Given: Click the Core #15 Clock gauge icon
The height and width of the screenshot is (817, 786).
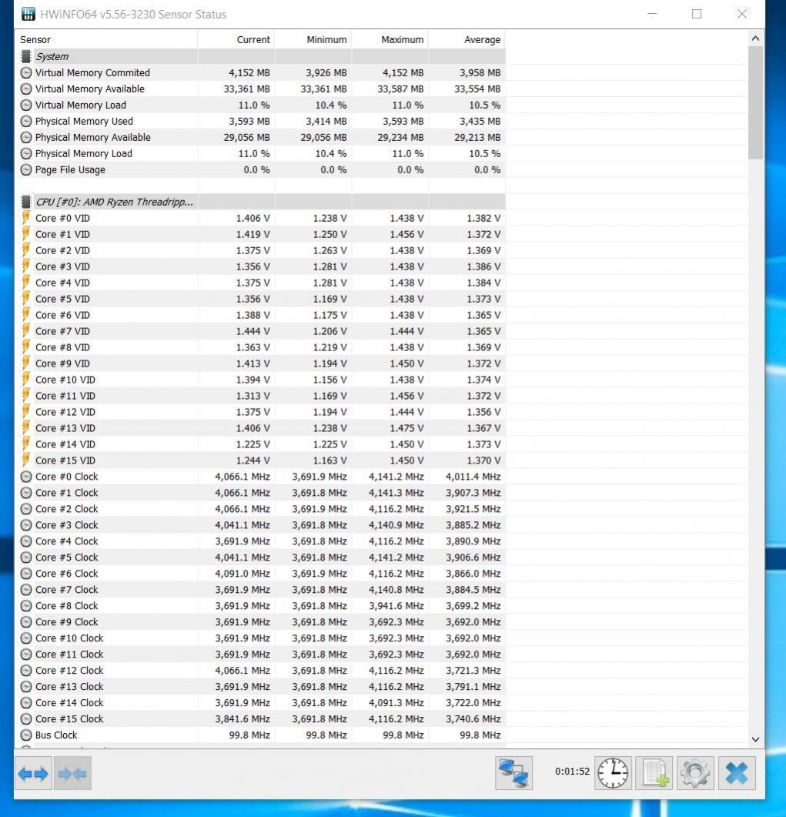Looking at the screenshot, I should 26,718.
